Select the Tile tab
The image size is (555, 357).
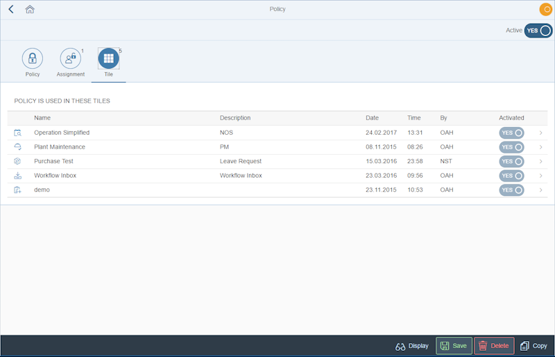tap(109, 63)
